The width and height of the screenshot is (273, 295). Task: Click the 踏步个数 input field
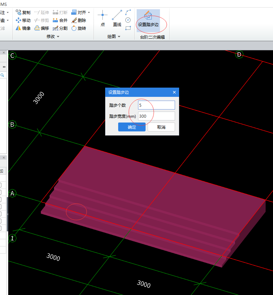click(157, 105)
